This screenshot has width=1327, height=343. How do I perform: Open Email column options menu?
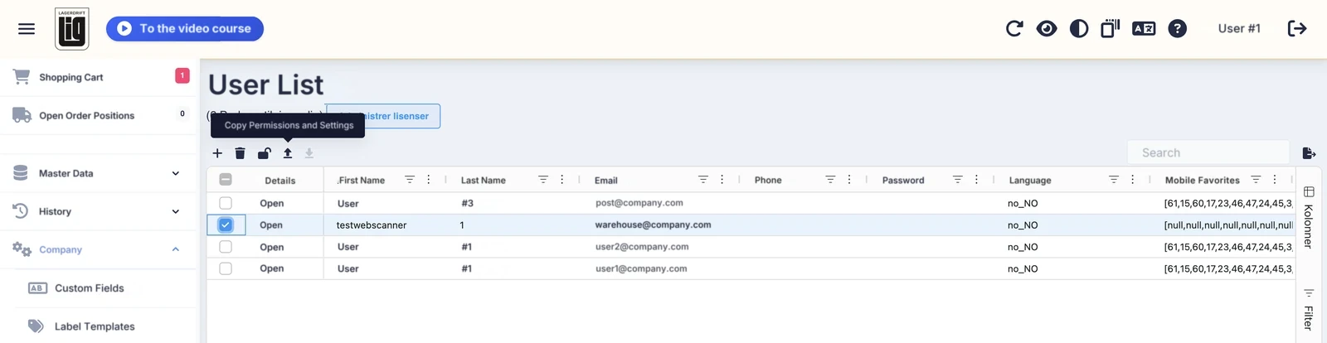click(x=722, y=180)
